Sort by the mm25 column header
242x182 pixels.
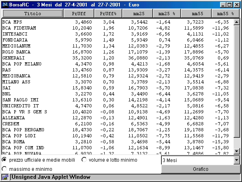point(137,14)
